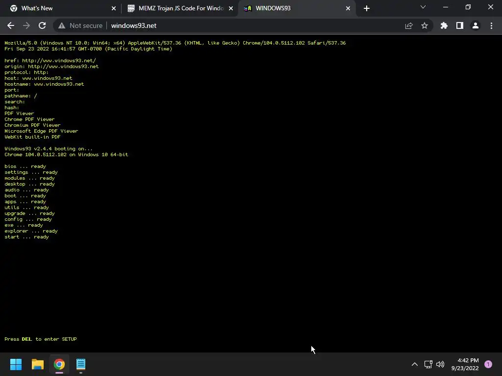502x376 pixels.
Task: Click the 'settings ... ready' line
Action: pyautogui.click(x=31, y=172)
